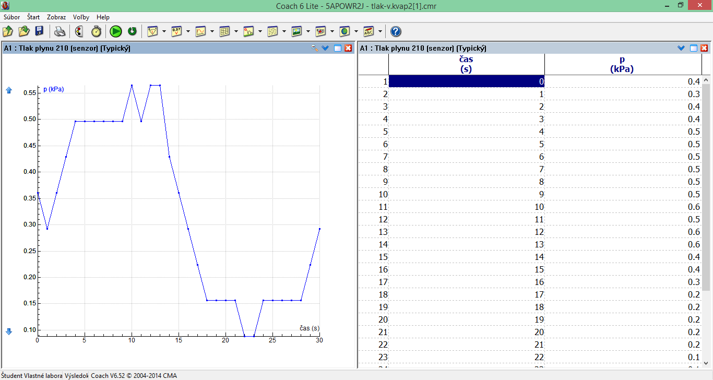Screen dimensions: 713x380
Task: Expand dropdown next to meter icon
Action: pyautogui.click(x=164, y=31)
